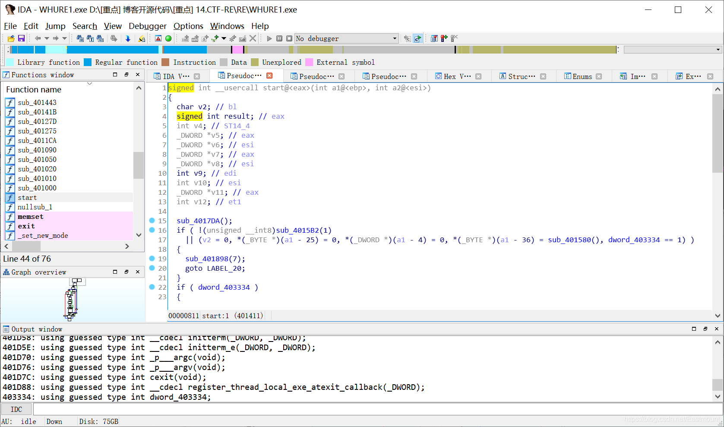Image resolution: width=724 pixels, height=427 pixels.
Task: Click the IDC language button
Action: 16,409
